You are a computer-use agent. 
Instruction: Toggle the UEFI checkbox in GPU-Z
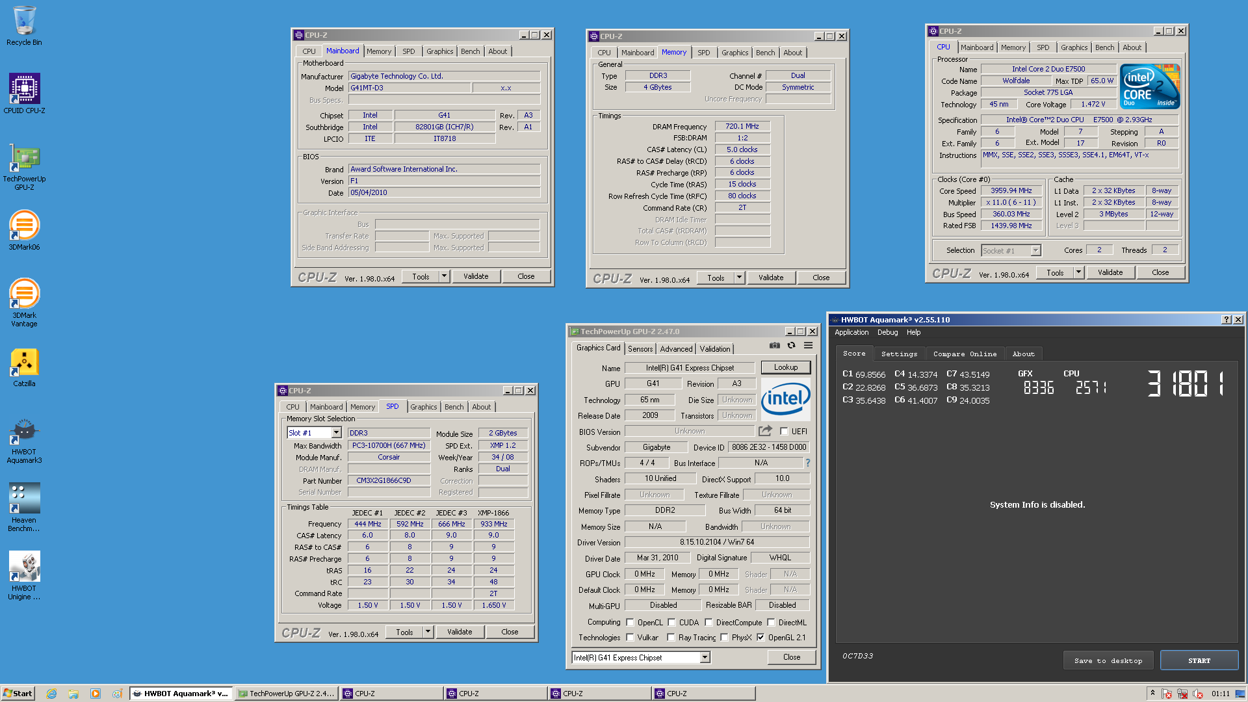(784, 431)
